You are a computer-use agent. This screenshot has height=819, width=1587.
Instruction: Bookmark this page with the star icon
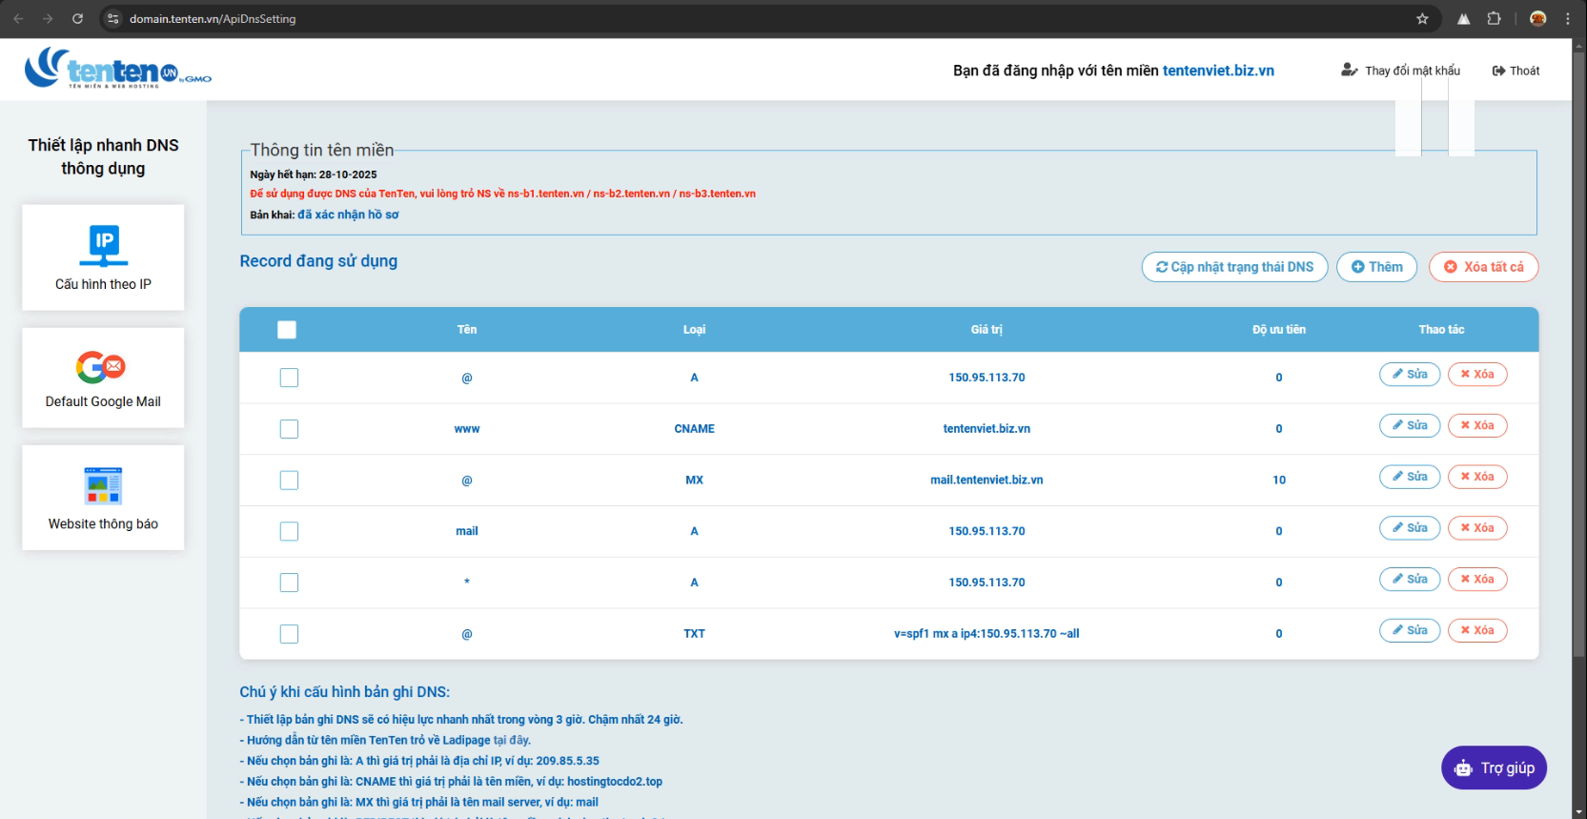coord(1422,18)
